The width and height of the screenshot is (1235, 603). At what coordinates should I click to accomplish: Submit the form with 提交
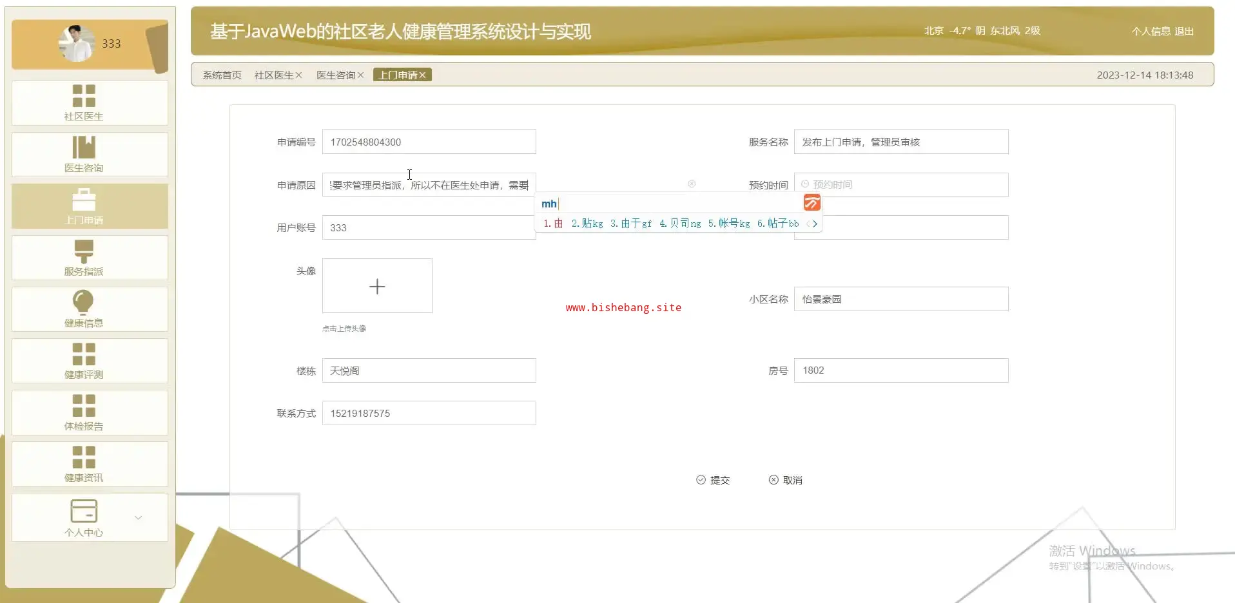tap(713, 480)
